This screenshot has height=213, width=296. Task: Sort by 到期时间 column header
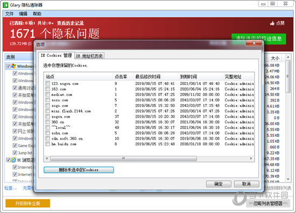point(201,77)
